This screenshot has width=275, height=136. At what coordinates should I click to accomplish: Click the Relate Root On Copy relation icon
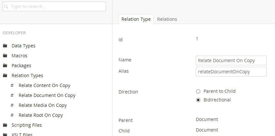point(12,115)
